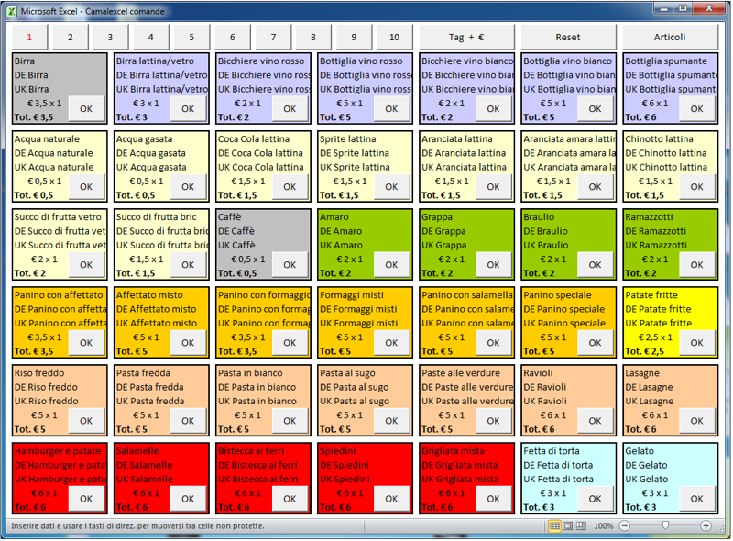Add Patate fritte using its OK button
Viewport: 733px width, 541px height.
[696, 342]
